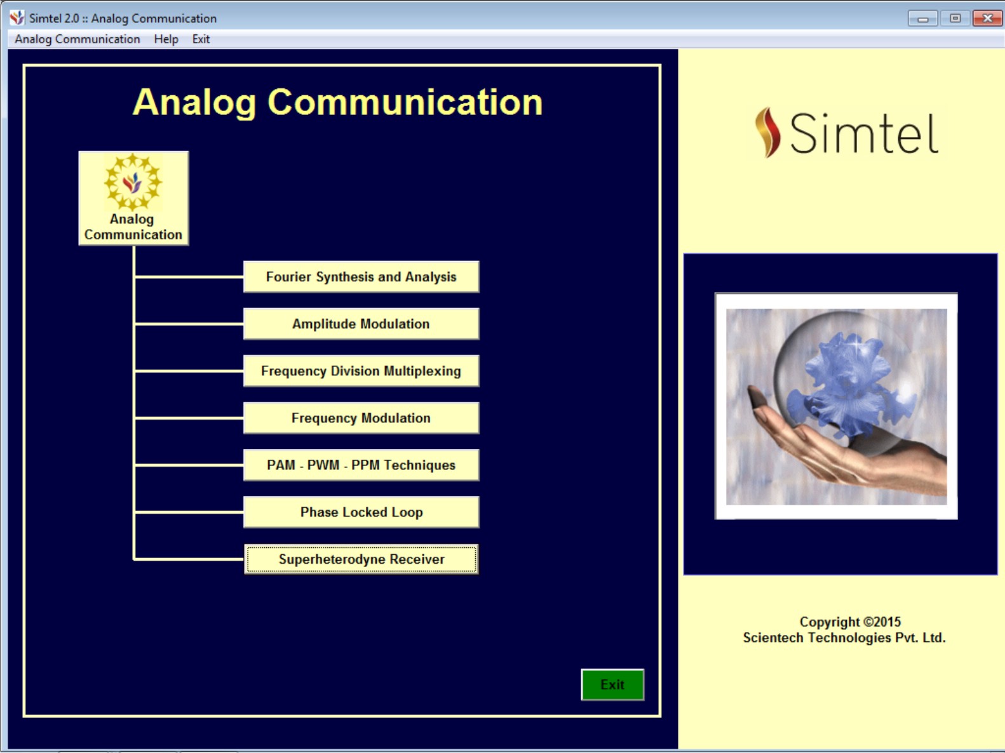
Task: Minimize the Simtel window
Action: pyautogui.click(x=922, y=18)
